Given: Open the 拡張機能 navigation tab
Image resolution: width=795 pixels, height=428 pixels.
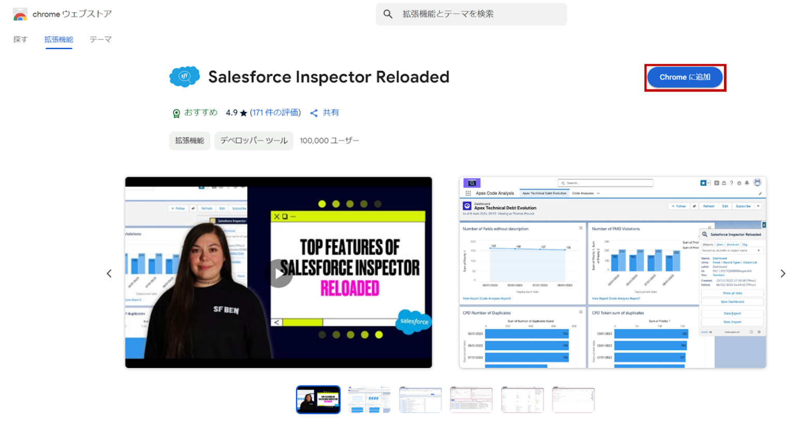Looking at the screenshot, I should (58, 39).
